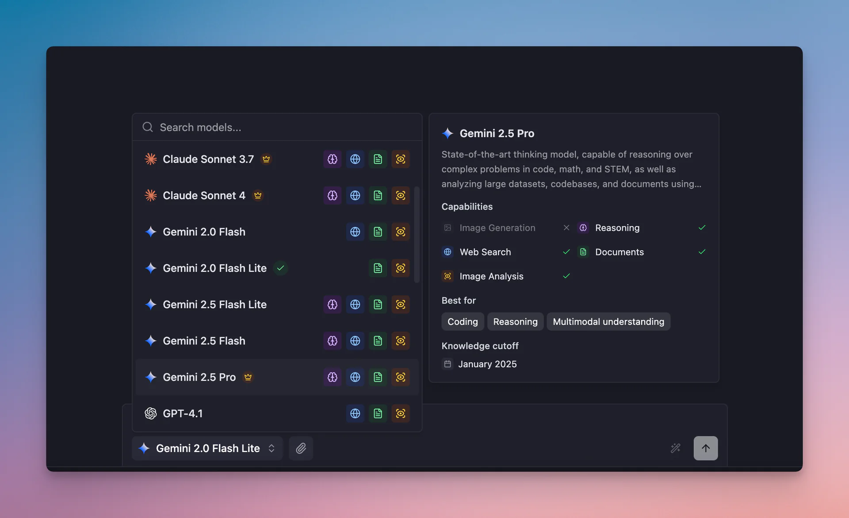The height and width of the screenshot is (518, 849).
Task: Click the magic wand enhance prompt icon
Action: pyautogui.click(x=675, y=448)
